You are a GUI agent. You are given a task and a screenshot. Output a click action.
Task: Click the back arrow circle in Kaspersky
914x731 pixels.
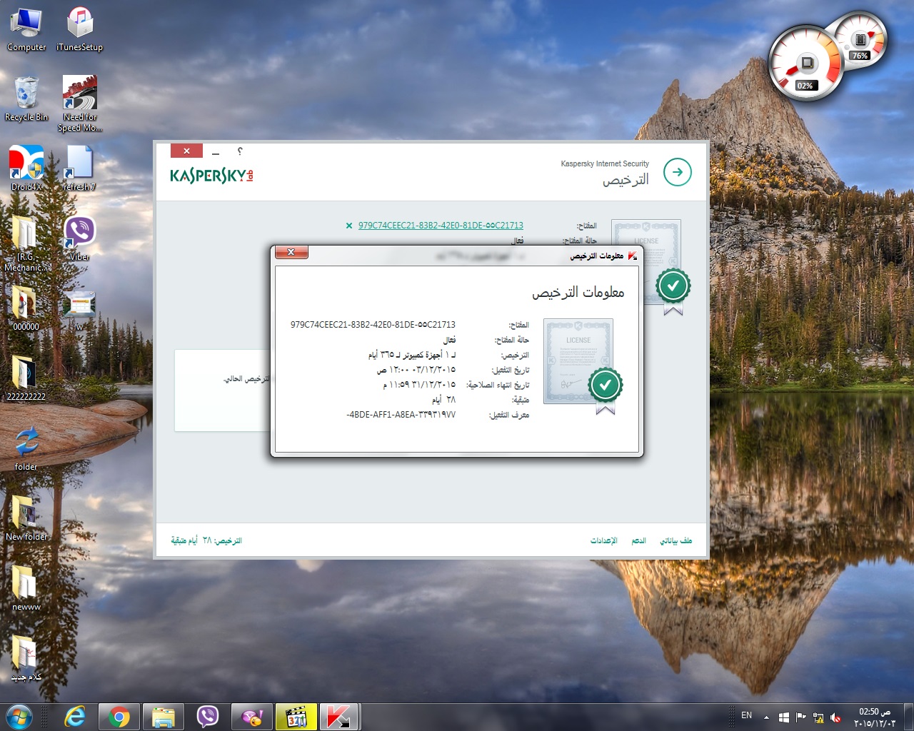tap(677, 172)
